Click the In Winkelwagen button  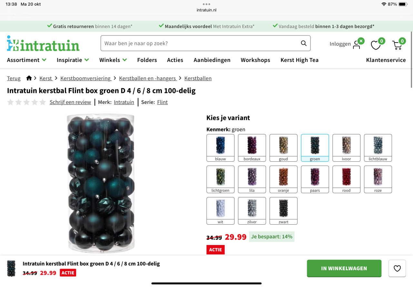coord(344,268)
